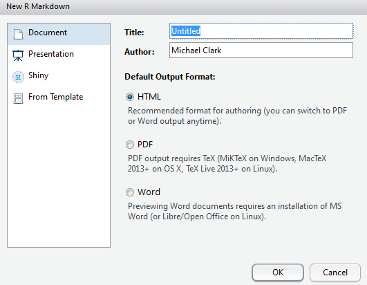Image resolution: width=367 pixels, height=285 pixels.
Task: Focus the Title text field
Action: coord(261,31)
